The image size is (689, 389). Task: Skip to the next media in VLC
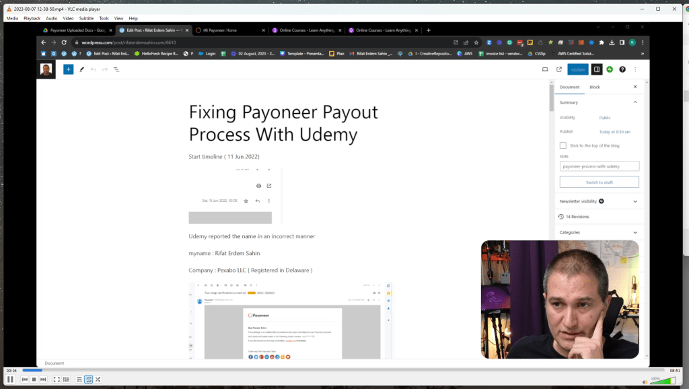pyautogui.click(x=43, y=380)
